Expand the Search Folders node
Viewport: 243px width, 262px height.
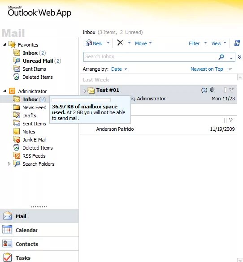pos(9,164)
